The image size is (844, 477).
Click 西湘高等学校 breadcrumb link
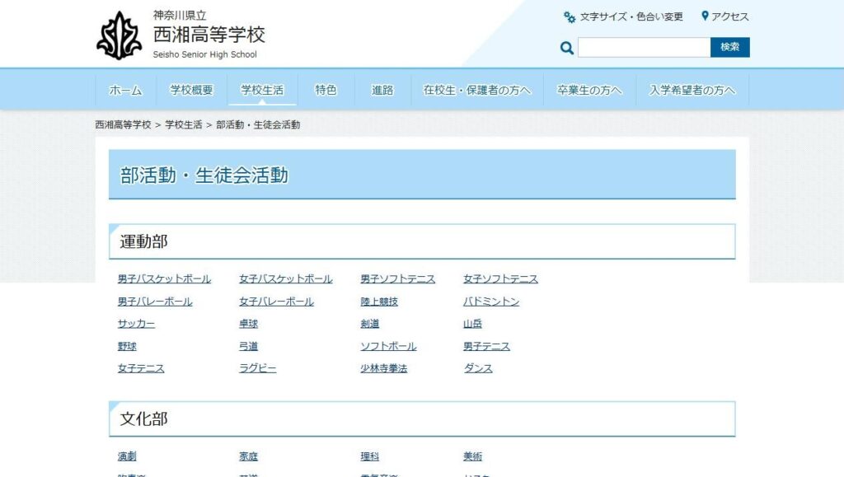[x=124, y=124]
